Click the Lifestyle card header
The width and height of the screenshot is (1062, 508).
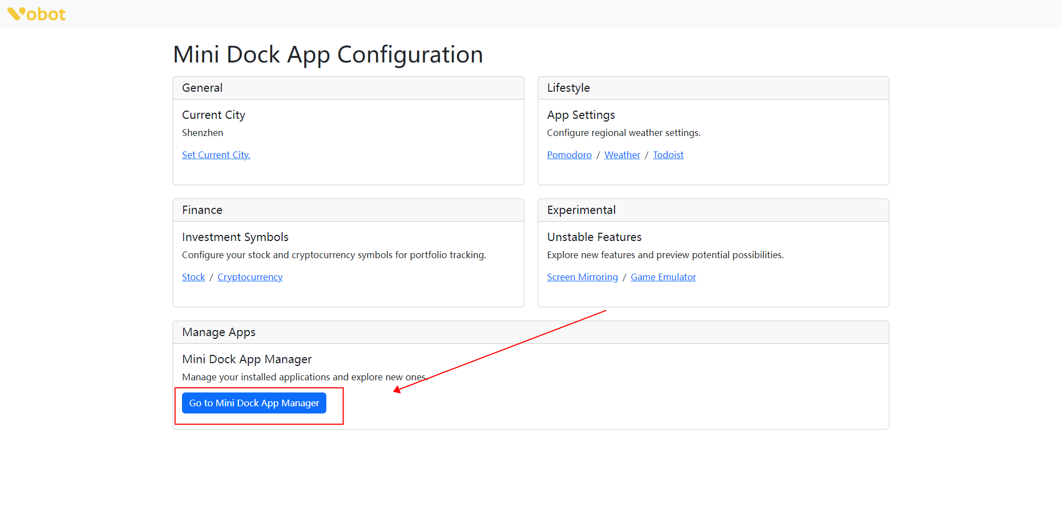click(568, 88)
